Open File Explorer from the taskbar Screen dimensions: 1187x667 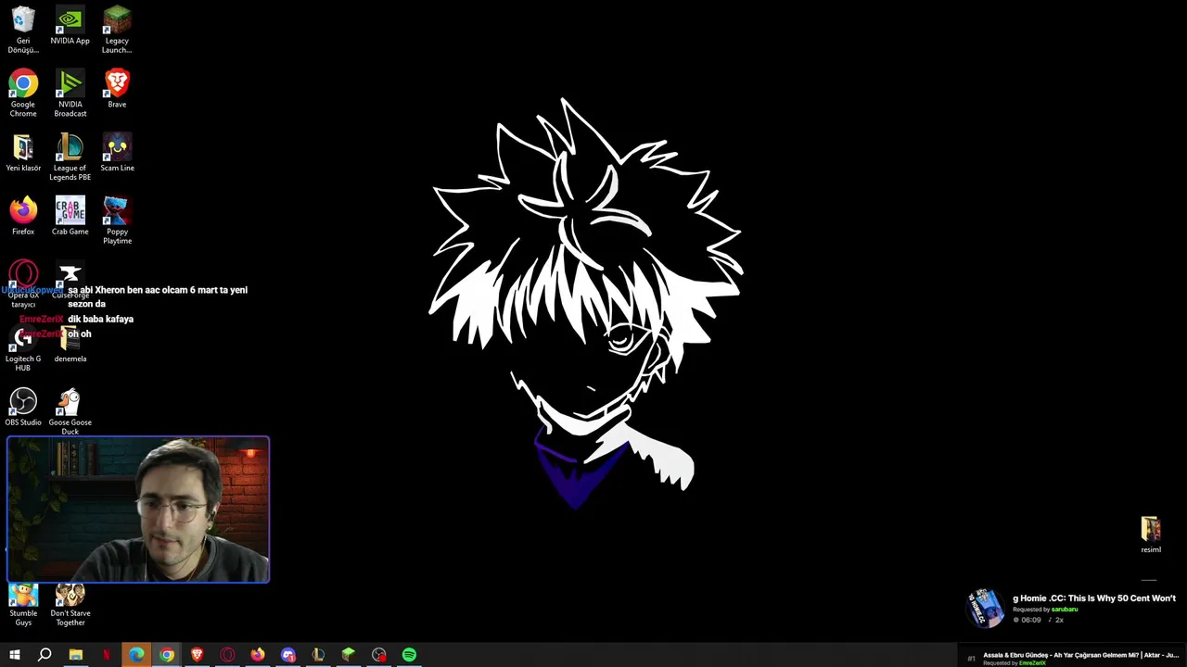76,655
